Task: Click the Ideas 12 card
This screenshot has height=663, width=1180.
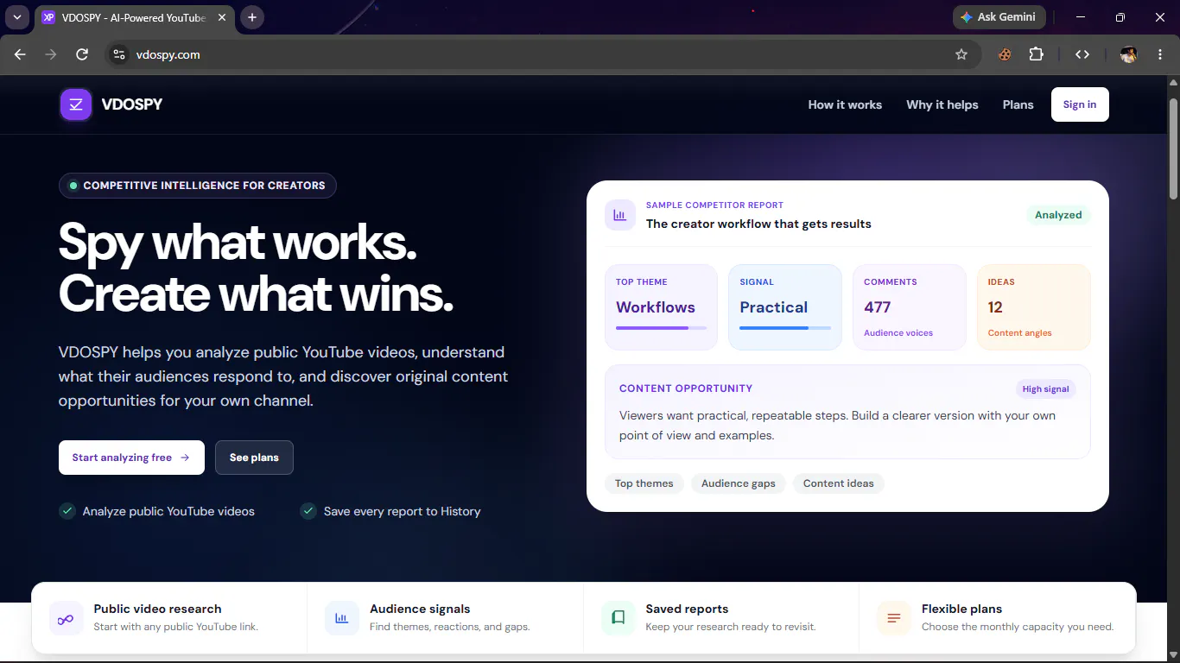Action: pyautogui.click(x=1034, y=307)
